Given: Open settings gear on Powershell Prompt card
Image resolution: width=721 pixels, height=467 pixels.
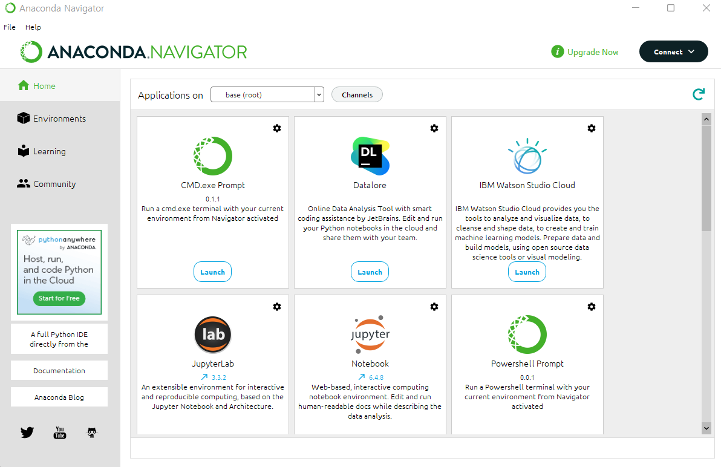Looking at the screenshot, I should pos(592,307).
